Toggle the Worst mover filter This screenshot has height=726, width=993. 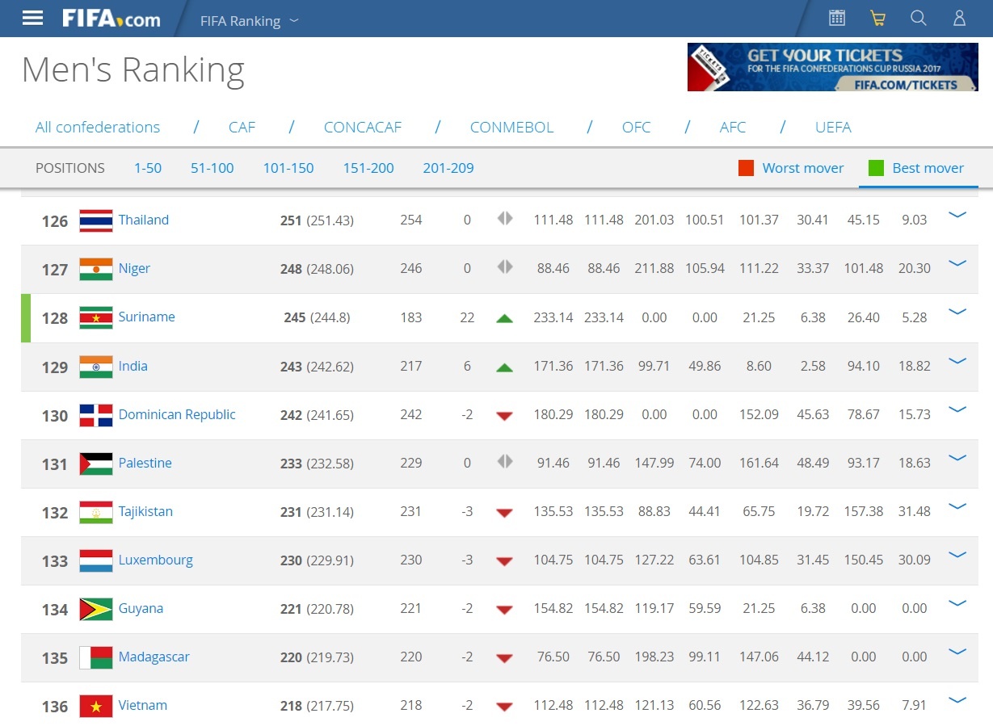[x=791, y=168]
